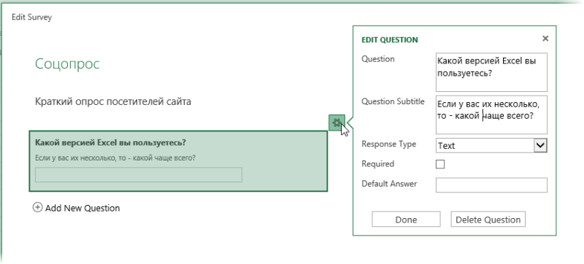This screenshot has height=264, width=584.
Task: Click the EDIT QUESTION panel heading
Action: point(390,40)
